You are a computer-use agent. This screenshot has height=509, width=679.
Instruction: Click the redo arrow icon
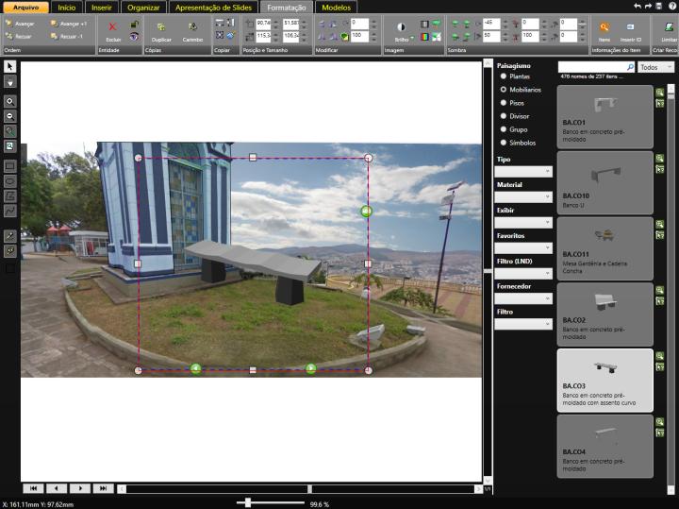[648, 6]
